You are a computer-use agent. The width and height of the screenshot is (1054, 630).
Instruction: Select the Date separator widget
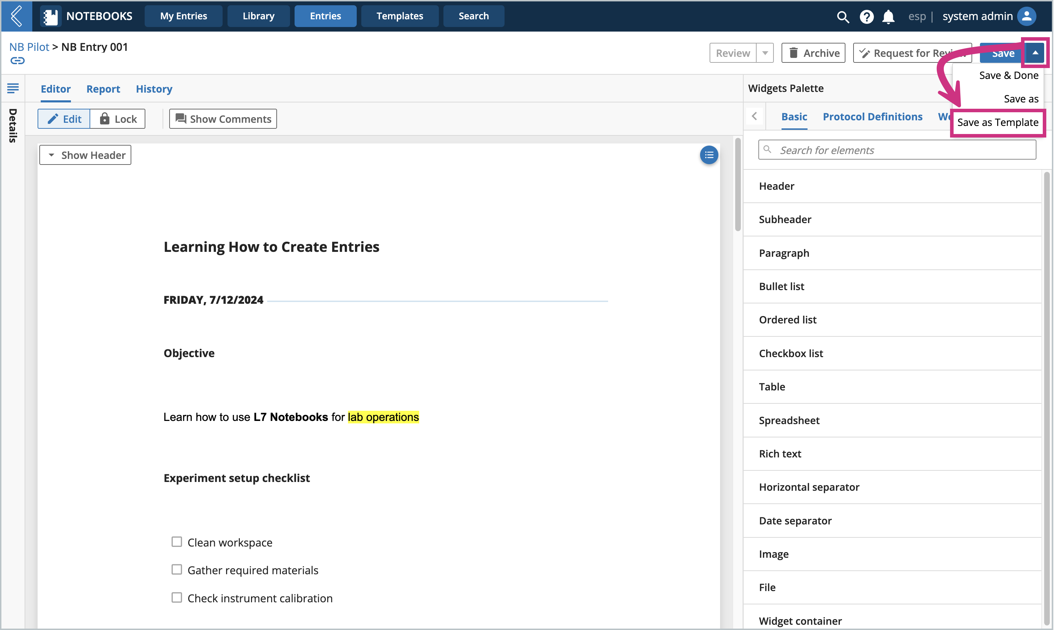point(892,521)
